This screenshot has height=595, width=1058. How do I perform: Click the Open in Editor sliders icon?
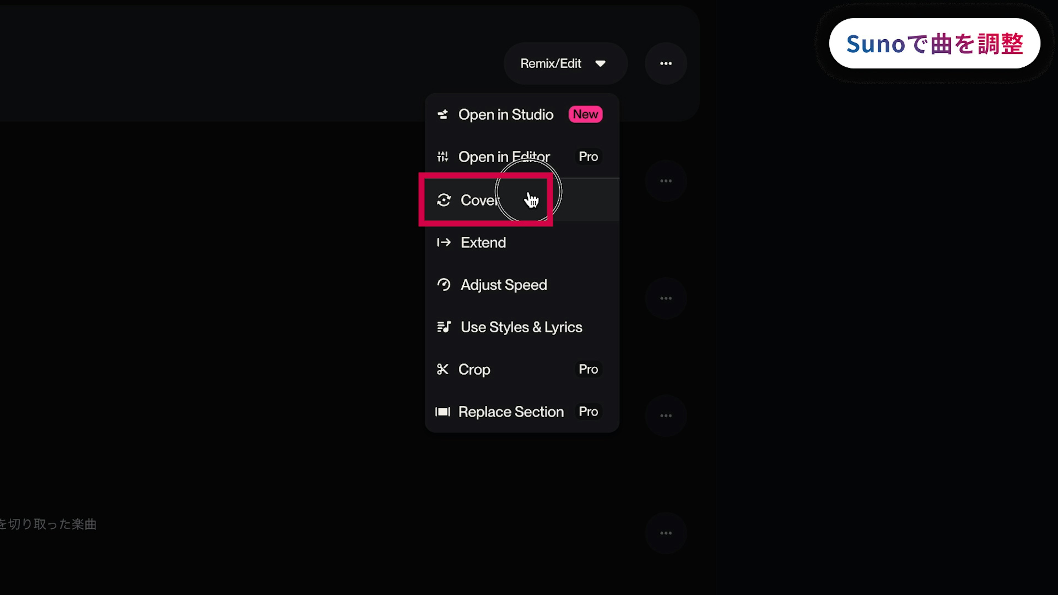(x=442, y=156)
